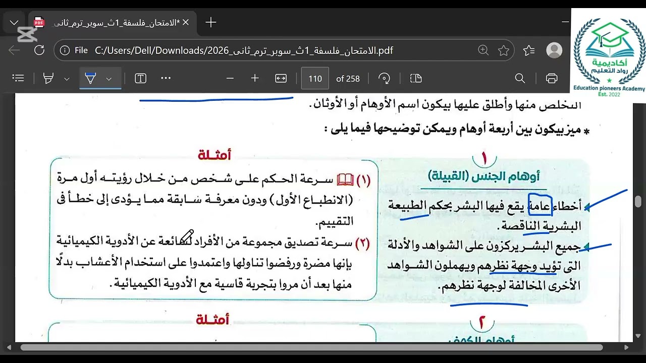
Task: Open a new browser tab
Action: [x=211, y=22]
